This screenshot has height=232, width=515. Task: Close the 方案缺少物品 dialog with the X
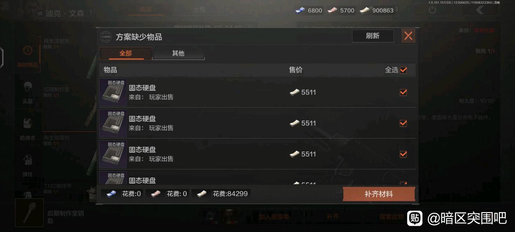408,36
